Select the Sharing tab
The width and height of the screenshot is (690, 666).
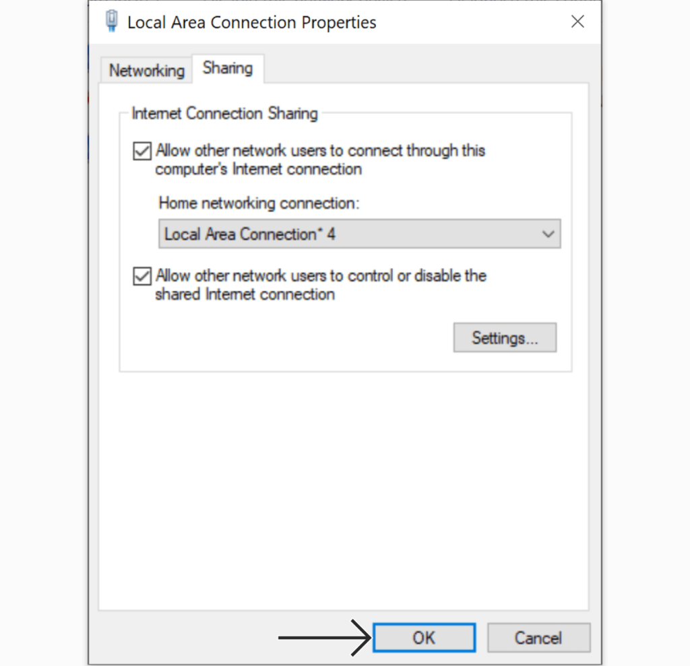[227, 67]
